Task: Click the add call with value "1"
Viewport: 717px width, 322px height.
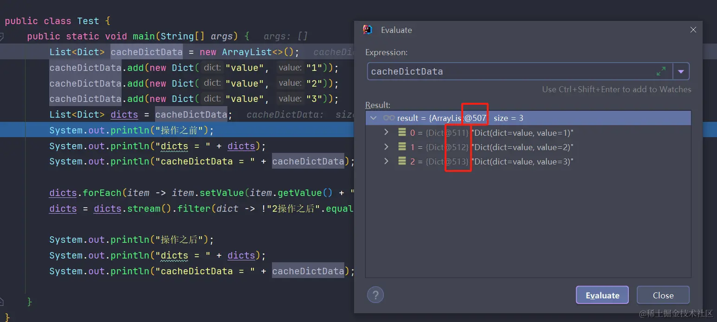Action: (194, 68)
